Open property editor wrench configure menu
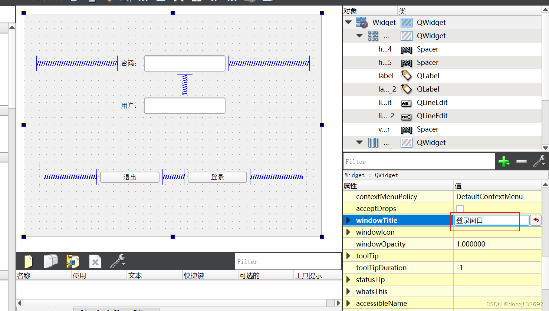This screenshot has height=311, width=549. [539, 161]
